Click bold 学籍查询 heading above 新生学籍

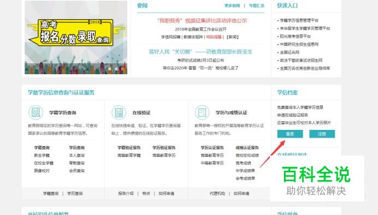(x=42, y=147)
